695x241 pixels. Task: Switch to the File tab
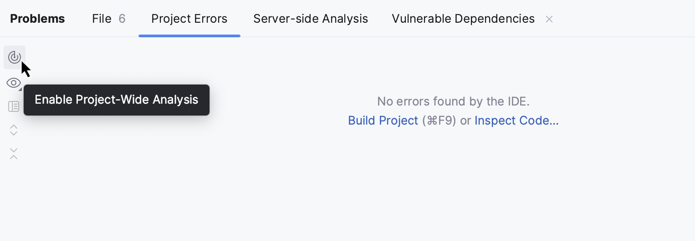click(x=102, y=19)
